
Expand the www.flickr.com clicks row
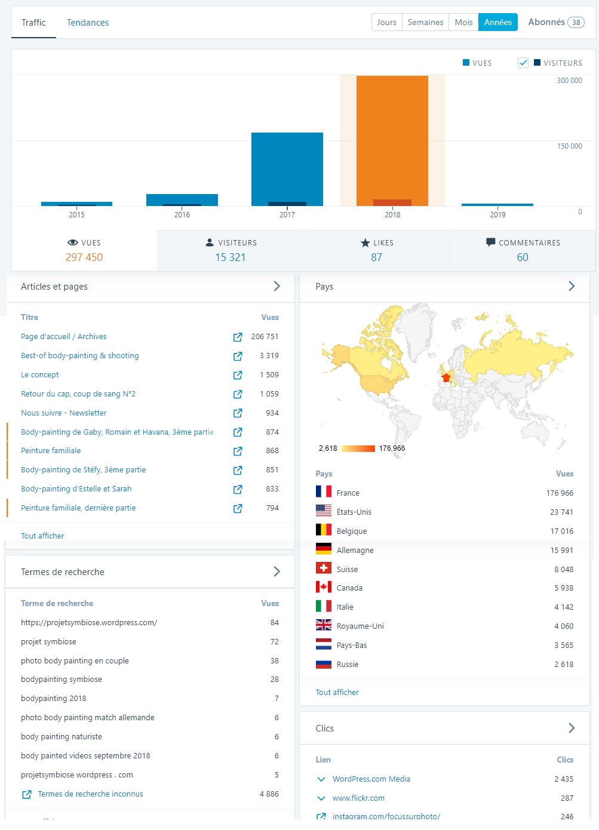coord(321,798)
